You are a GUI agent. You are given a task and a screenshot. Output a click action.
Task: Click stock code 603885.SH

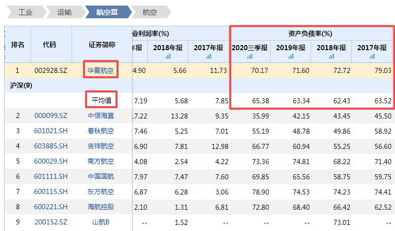(x=51, y=146)
